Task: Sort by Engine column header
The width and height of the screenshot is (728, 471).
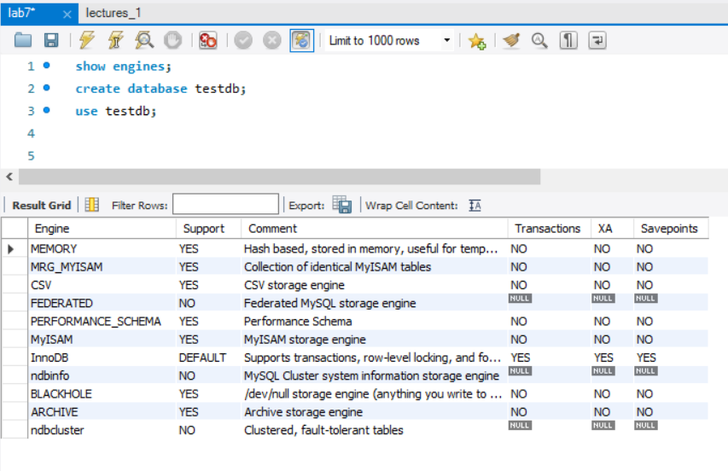Action: point(102,229)
